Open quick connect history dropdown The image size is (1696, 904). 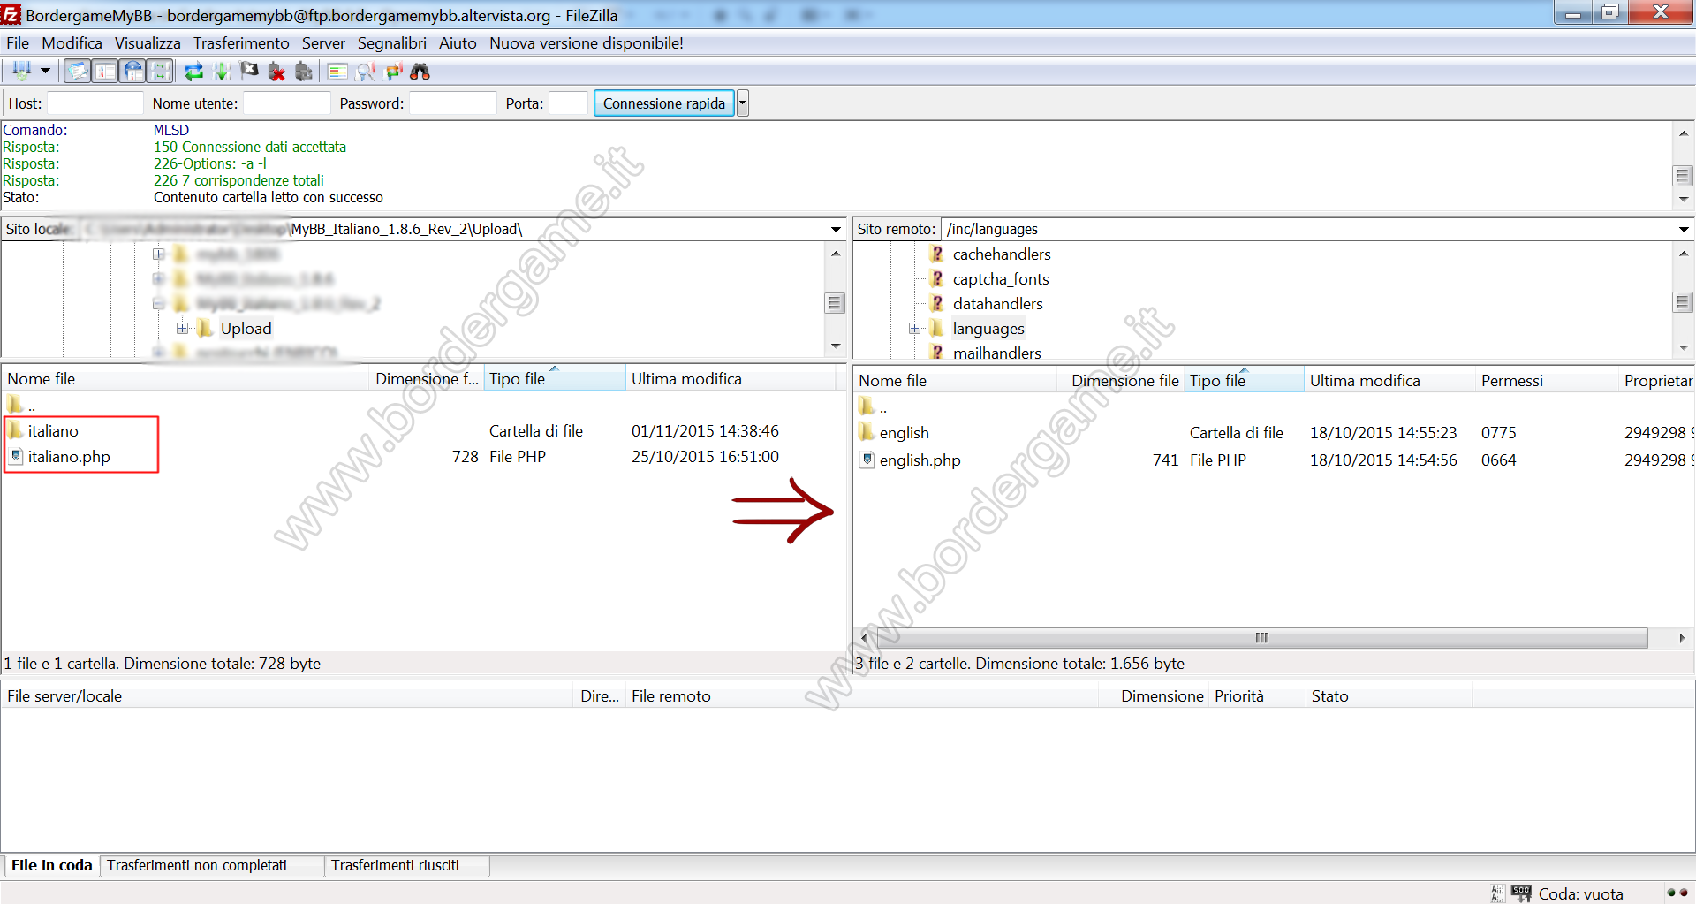(743, 103)
